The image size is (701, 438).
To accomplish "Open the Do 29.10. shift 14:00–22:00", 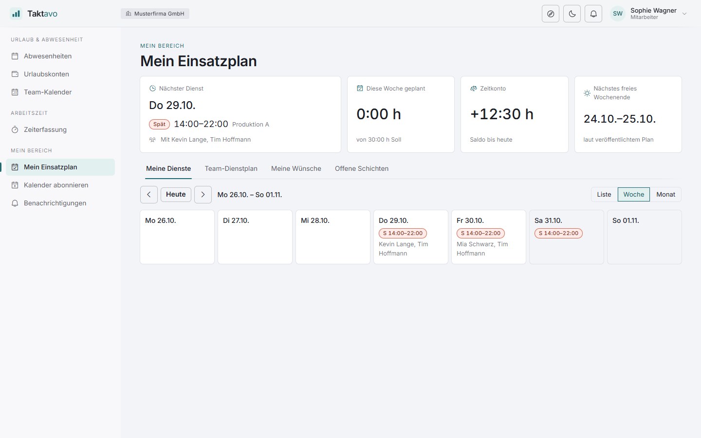I will (x=403, y=233).
